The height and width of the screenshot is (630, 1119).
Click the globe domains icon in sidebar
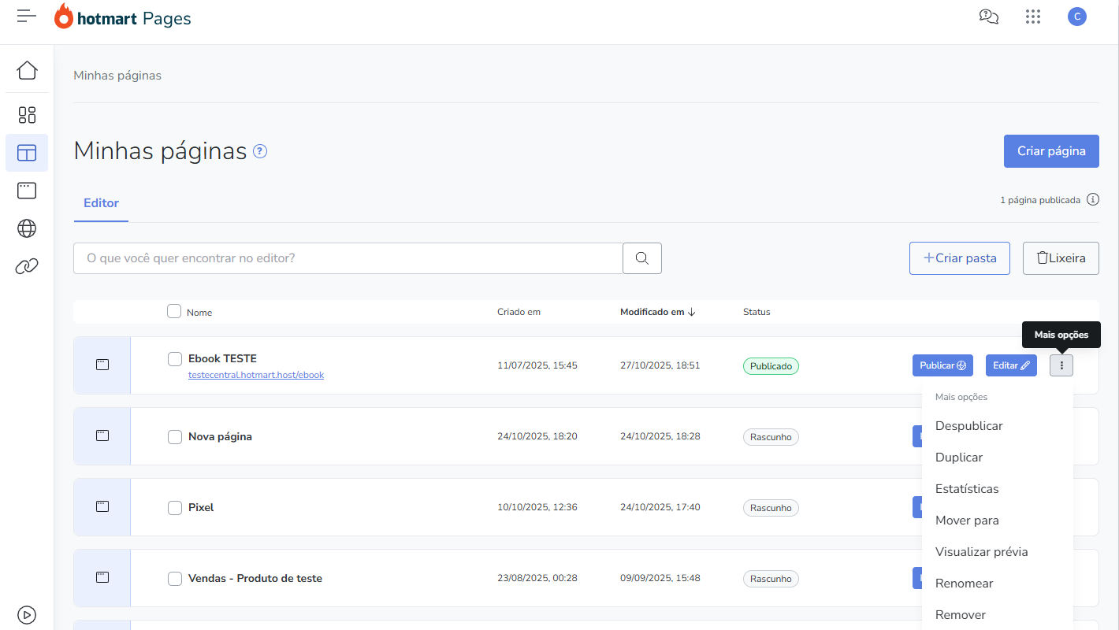tap(27, 228)
